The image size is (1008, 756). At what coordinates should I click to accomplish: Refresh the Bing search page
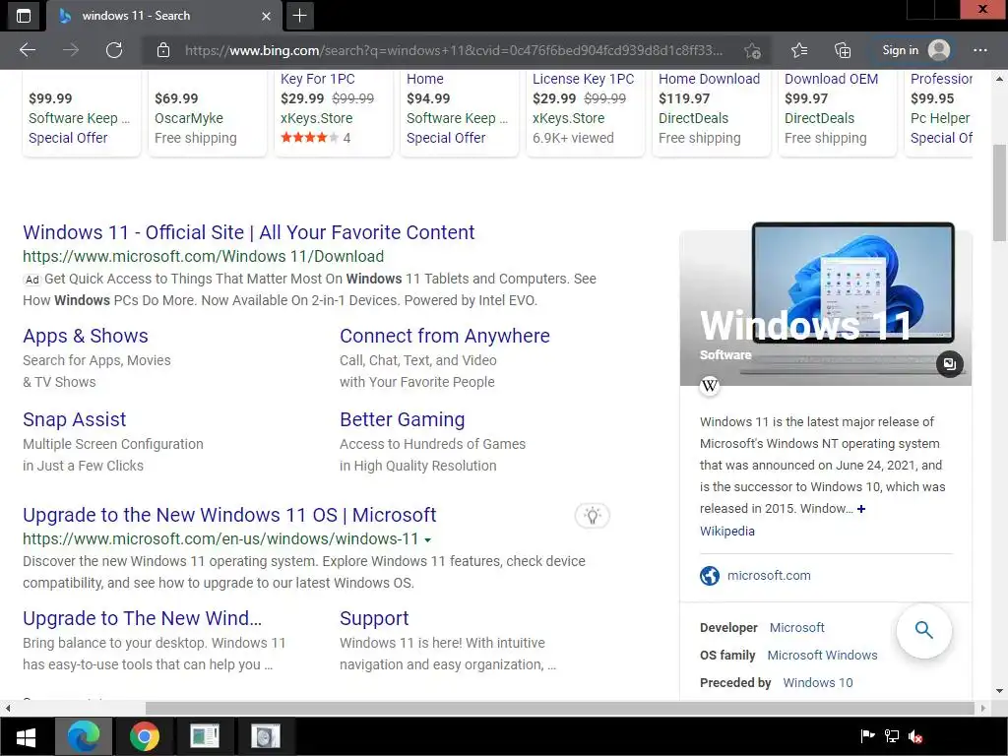(x=114, y=50)
